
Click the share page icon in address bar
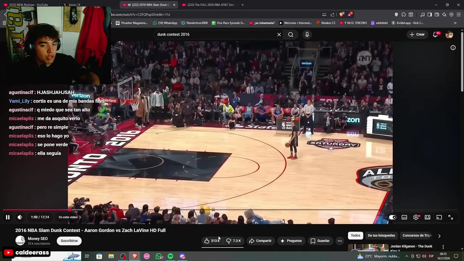click(x=332, y=14)
